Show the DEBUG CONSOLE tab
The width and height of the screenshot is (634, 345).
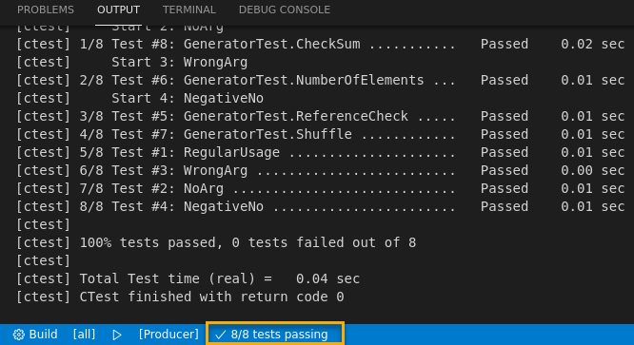coord(285,10)
